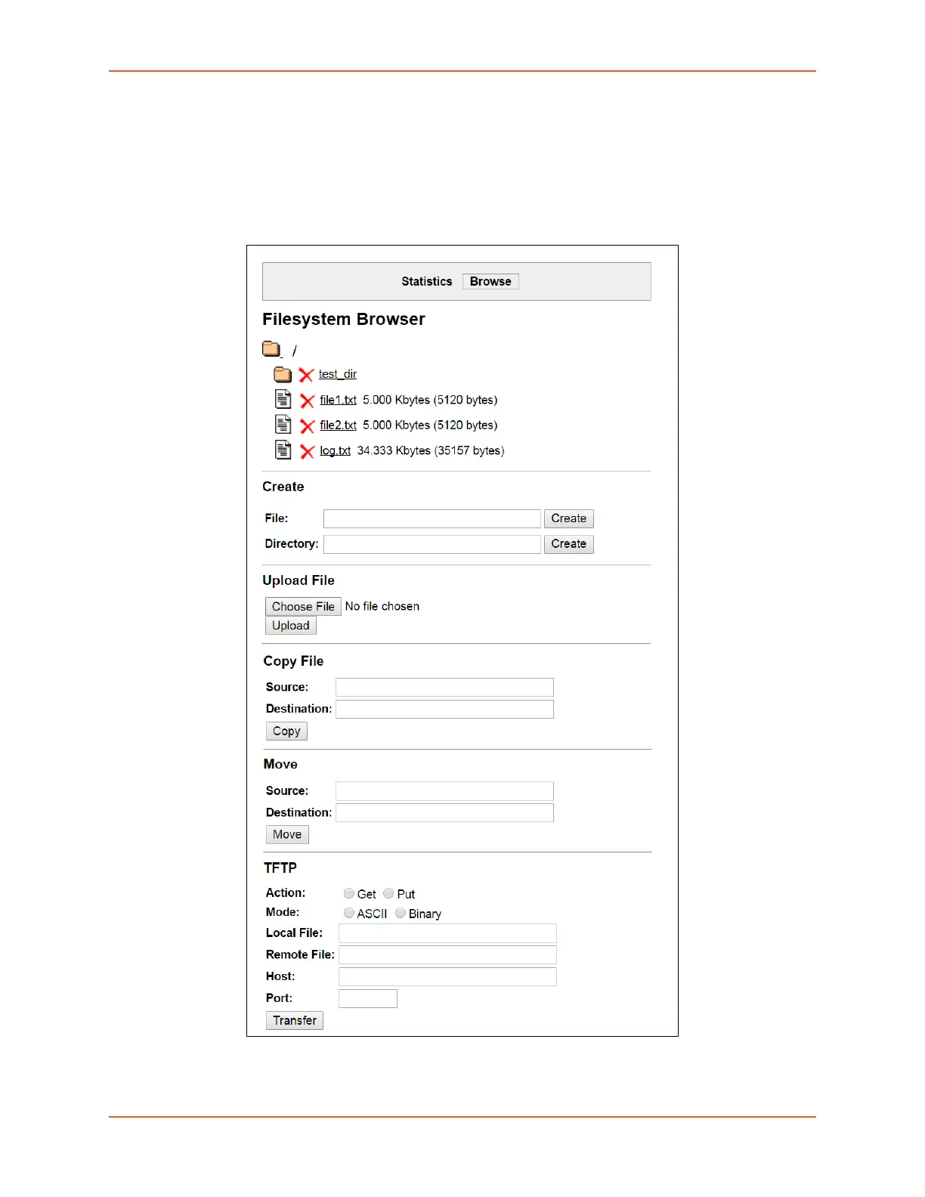925x1197 pixels.
Task: Focus the TFTP Host field
Action: 447,976
